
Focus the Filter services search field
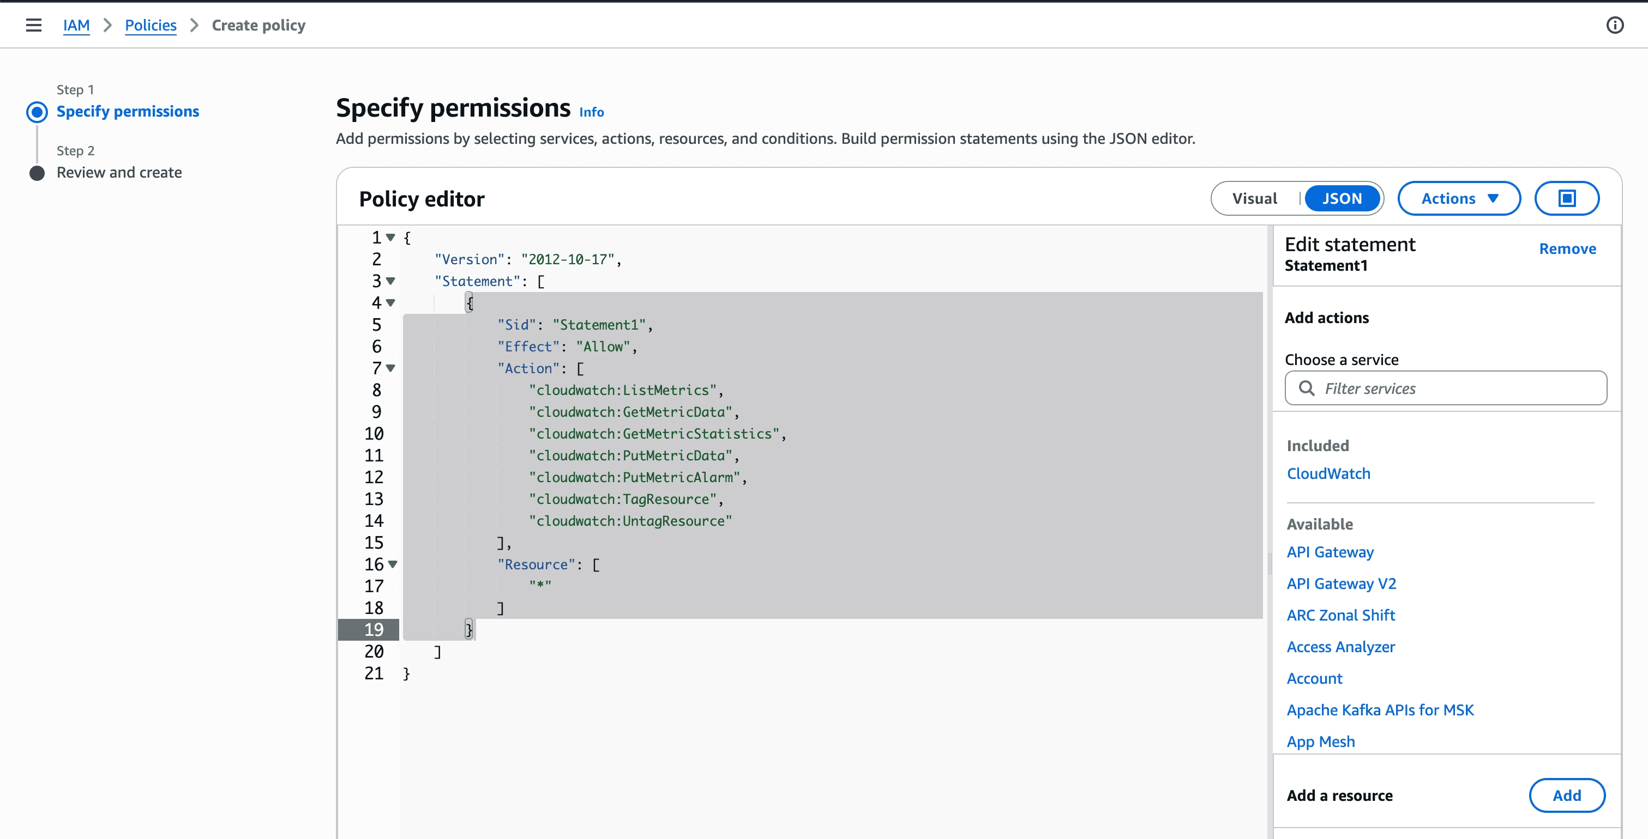pos(1445,388)
